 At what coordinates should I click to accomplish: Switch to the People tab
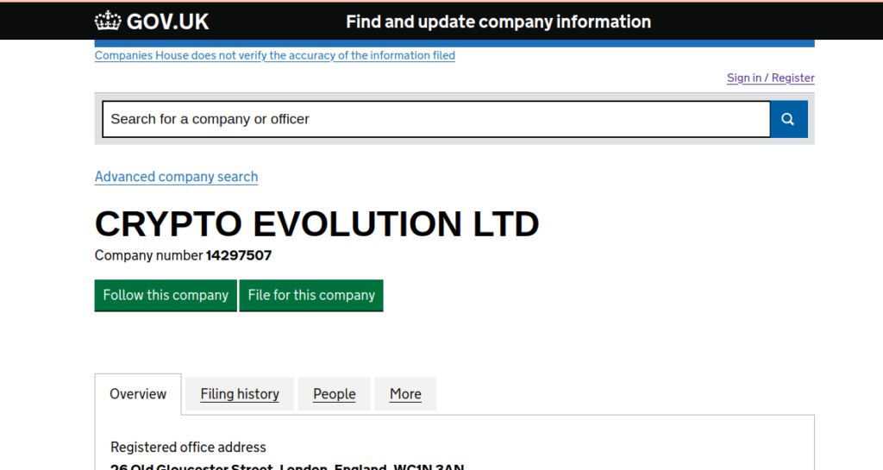pyautogui.click(x=335, y=394)
